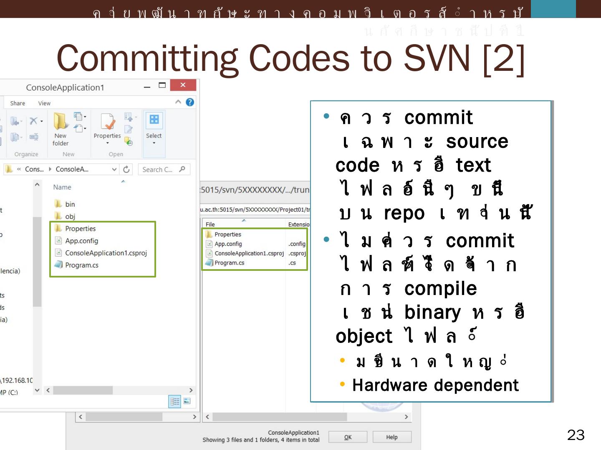Click the Open icon in the Open group
The height and width of the screenshot is (450, 601).
click(x=129, y=117)
